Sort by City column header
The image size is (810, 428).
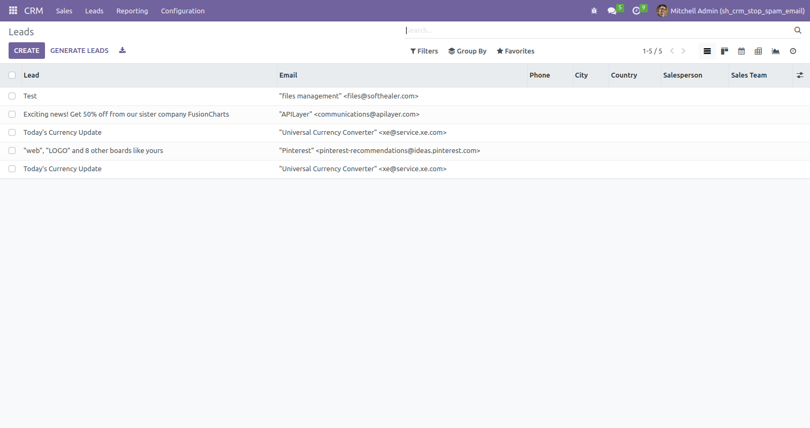point(590,75)
